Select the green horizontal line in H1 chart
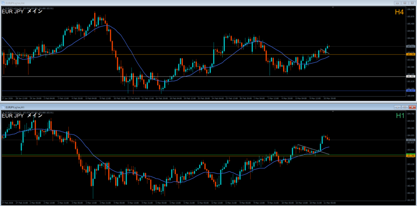This screenshot has height=206, width=417. [x=163, y=155]
